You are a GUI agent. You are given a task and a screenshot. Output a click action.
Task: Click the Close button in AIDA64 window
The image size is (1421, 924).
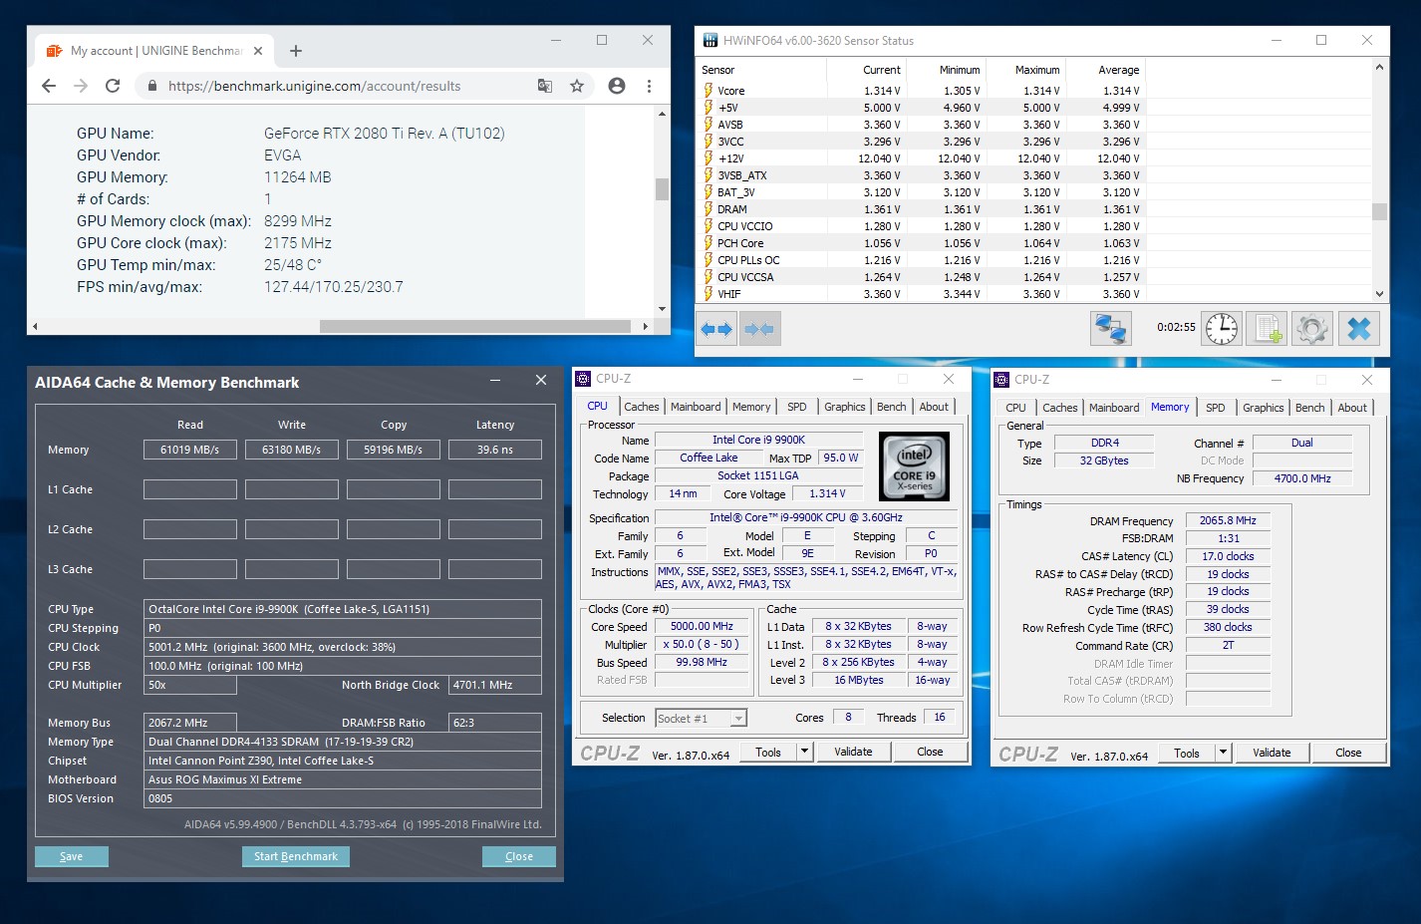[519, 856]
